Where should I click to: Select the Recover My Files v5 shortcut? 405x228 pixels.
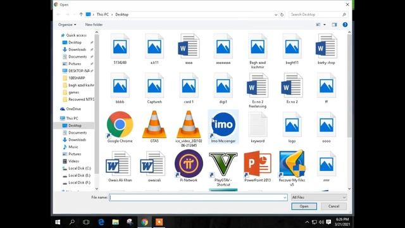click(x=292, y=168)
